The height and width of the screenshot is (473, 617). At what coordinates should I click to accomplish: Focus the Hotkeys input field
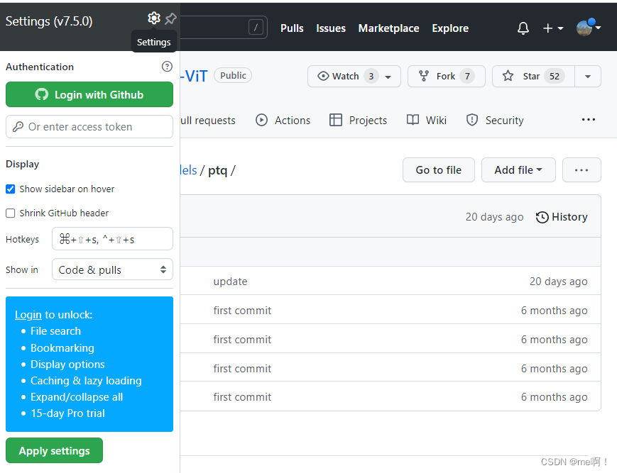tap(113, 238)
